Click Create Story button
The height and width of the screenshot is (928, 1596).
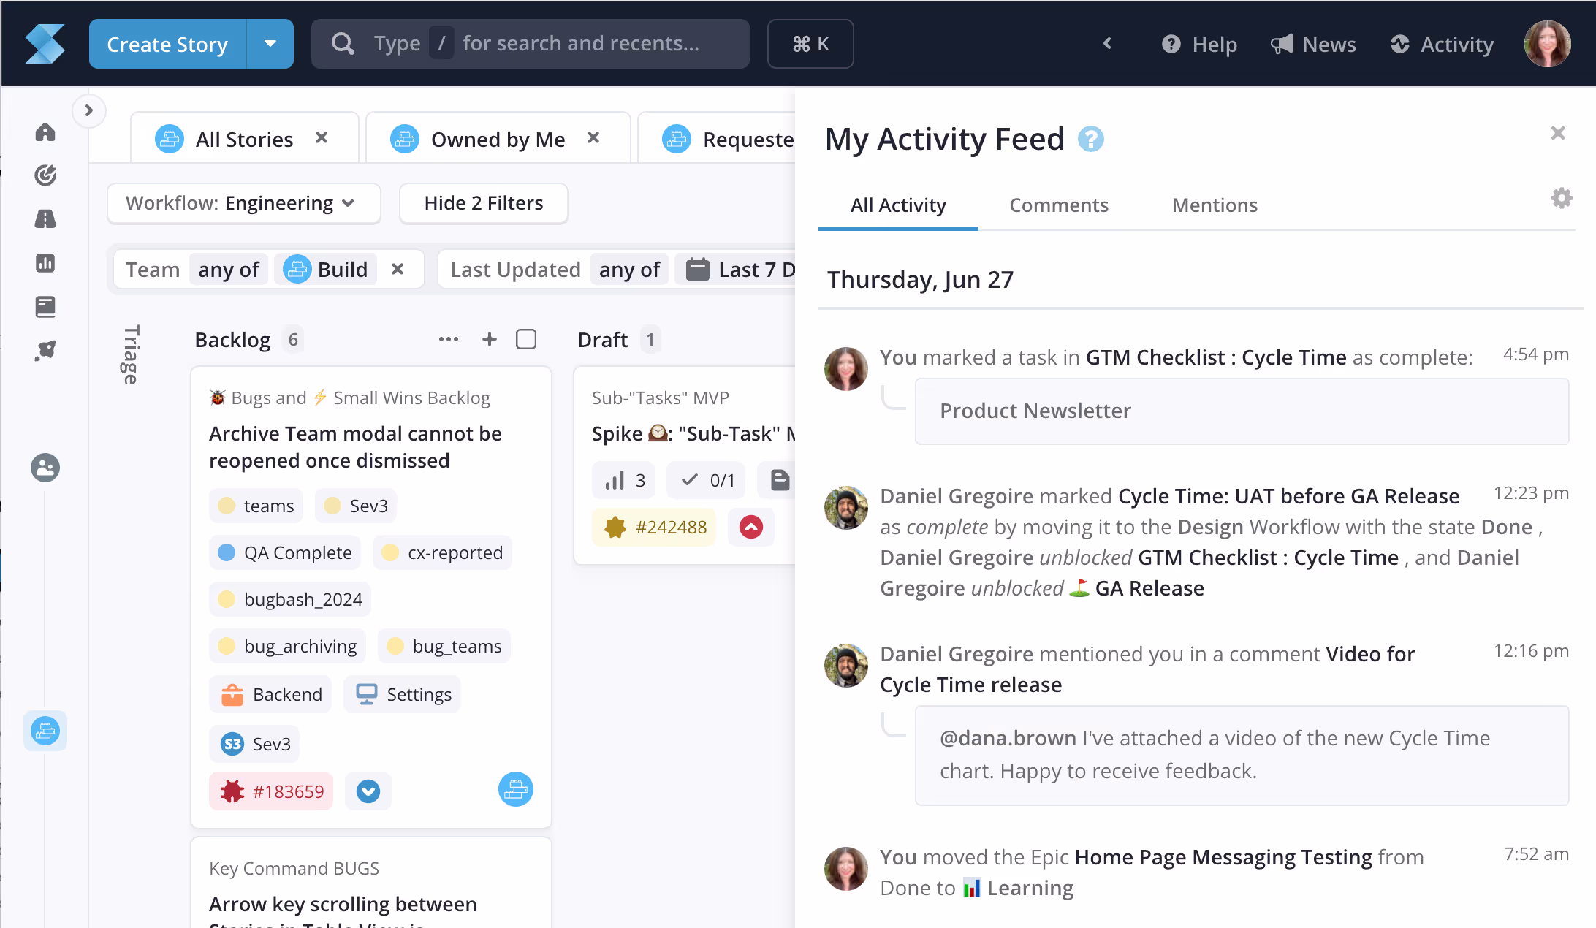[167, 44]
